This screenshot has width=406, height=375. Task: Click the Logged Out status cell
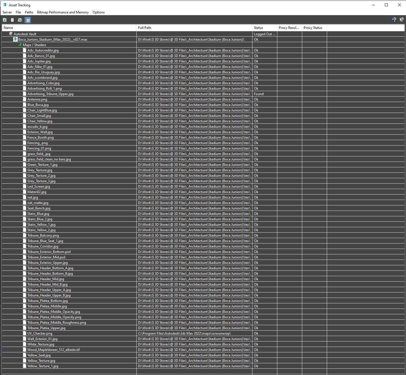[x=264, y=34]
